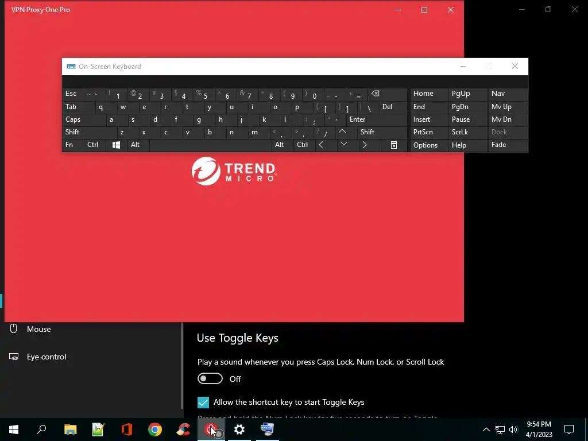588x441 pixels.
Task: Launch Microsoft Office from the taskbar
Action: click(x=127, y=430)
